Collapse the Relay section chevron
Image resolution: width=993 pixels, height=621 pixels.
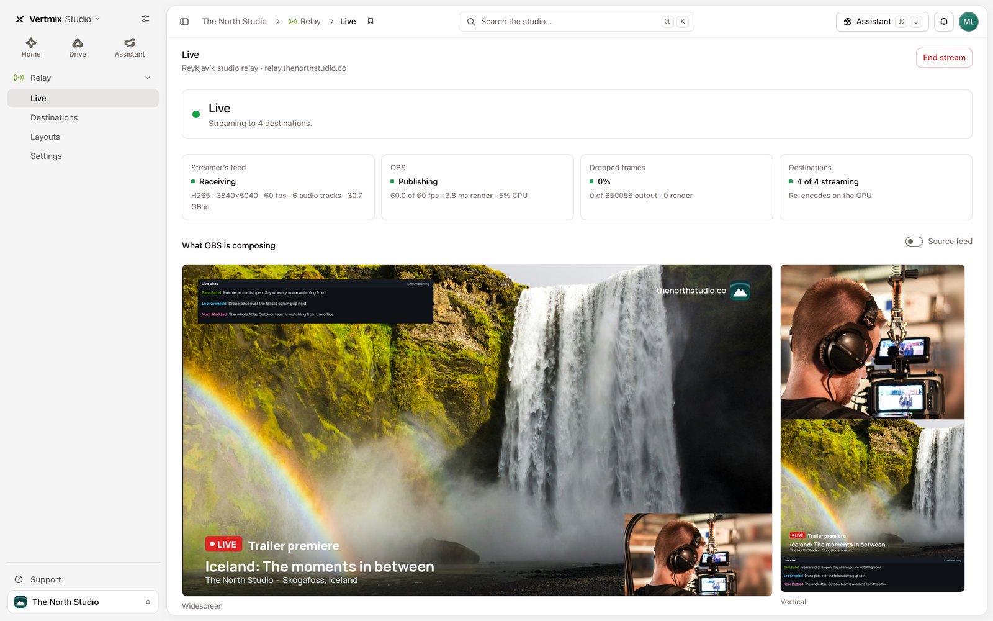click(148, 78)
